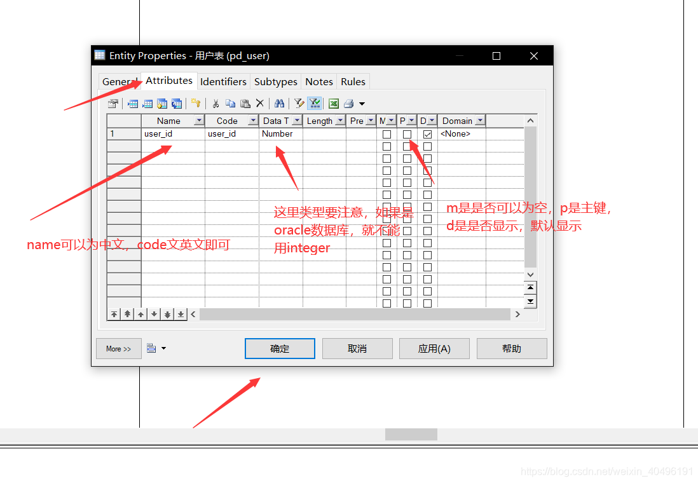Toggle Mandatory checkbox for user_id row

point(387,134)
